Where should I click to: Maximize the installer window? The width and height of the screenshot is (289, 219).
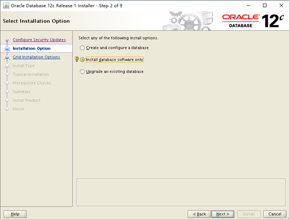pyautogui.click(x=264, y=5)
